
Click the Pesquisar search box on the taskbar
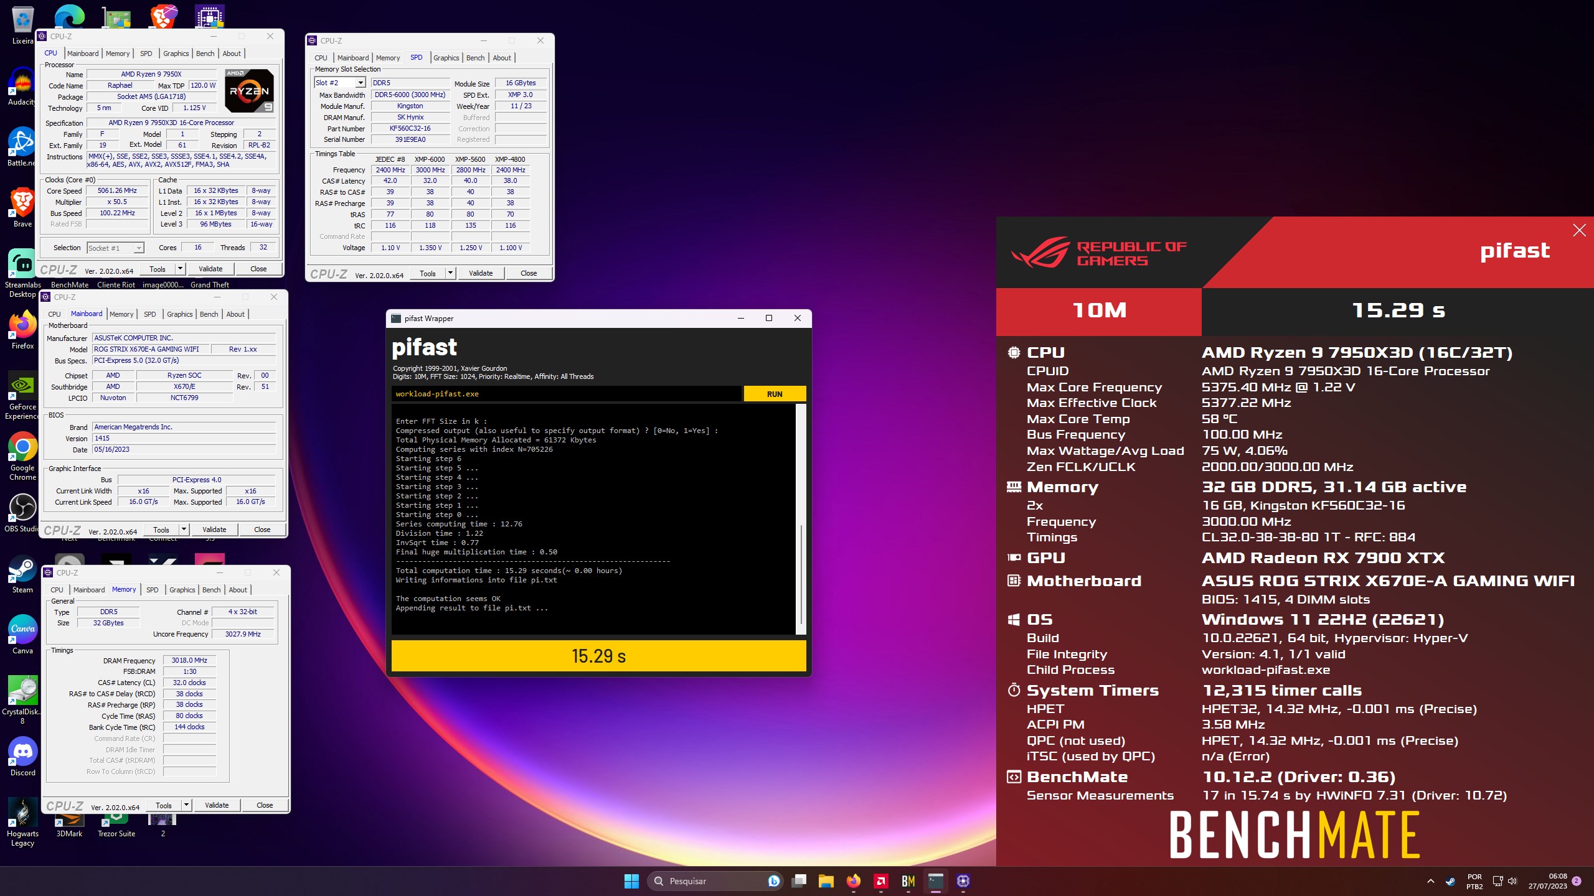click(715, 881)
